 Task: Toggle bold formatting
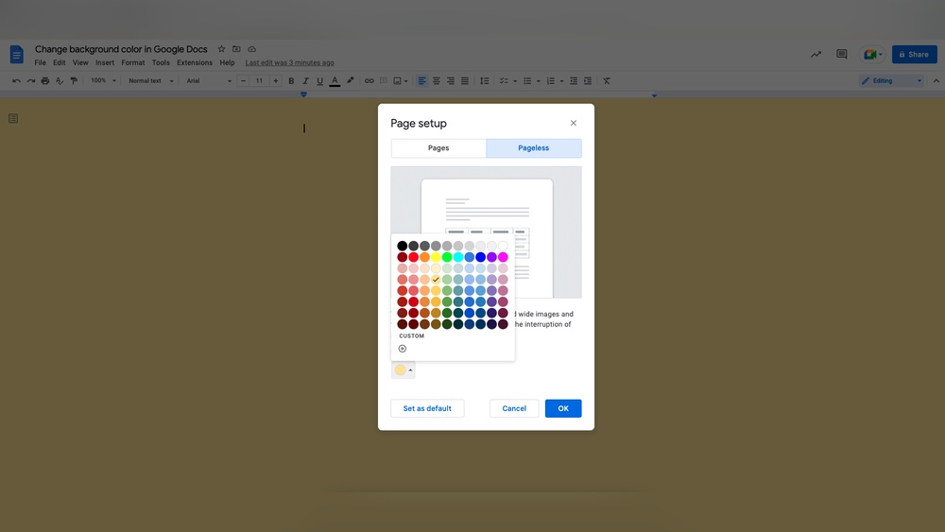291,80
